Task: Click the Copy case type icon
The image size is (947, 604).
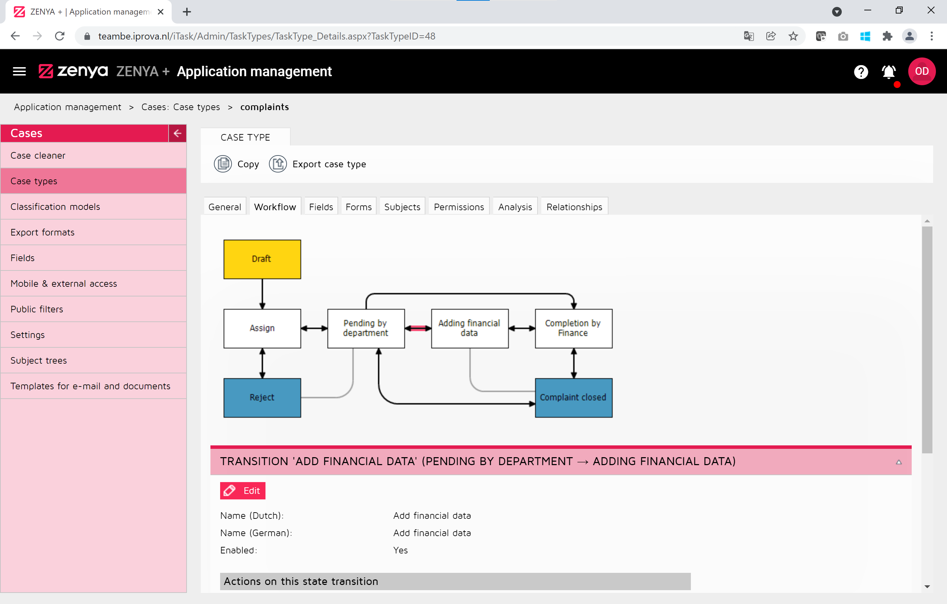Action: coord(223,164)
